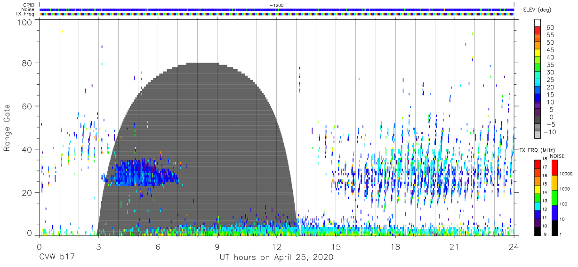Select the ELEV colorbar label '30'
Image resolution: width=578 pixels, height=267 pixels.
point(550,72)
